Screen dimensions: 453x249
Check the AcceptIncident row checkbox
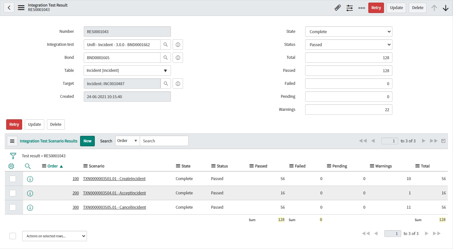coord(13,193)
